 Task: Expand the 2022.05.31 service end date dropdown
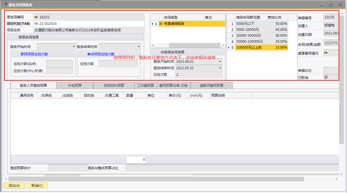pyautogui.click(x=220, y=68)
